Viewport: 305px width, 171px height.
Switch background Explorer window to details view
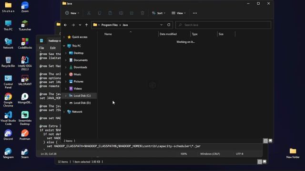point(260,161)
